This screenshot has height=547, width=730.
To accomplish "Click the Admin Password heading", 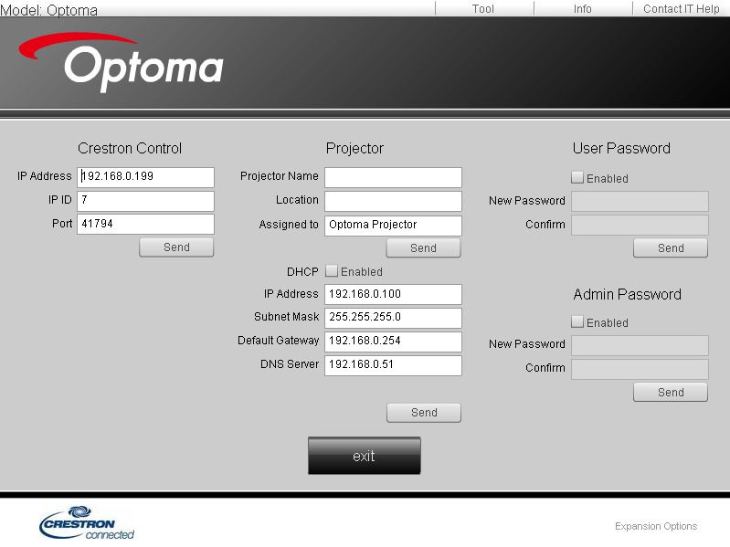I will tap(627, 294).
